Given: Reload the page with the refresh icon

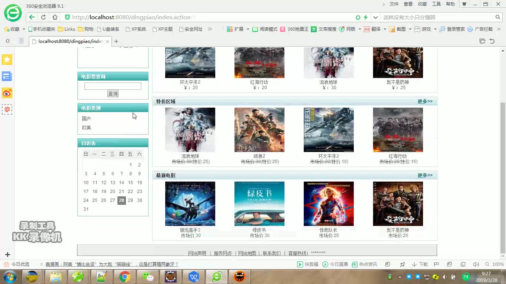Looking at the screenshot, I should pyautogui.click(x=43, y=17).
